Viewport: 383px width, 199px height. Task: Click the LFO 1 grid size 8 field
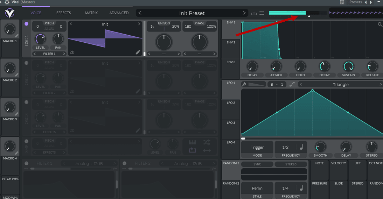click(x=272, y=84)
